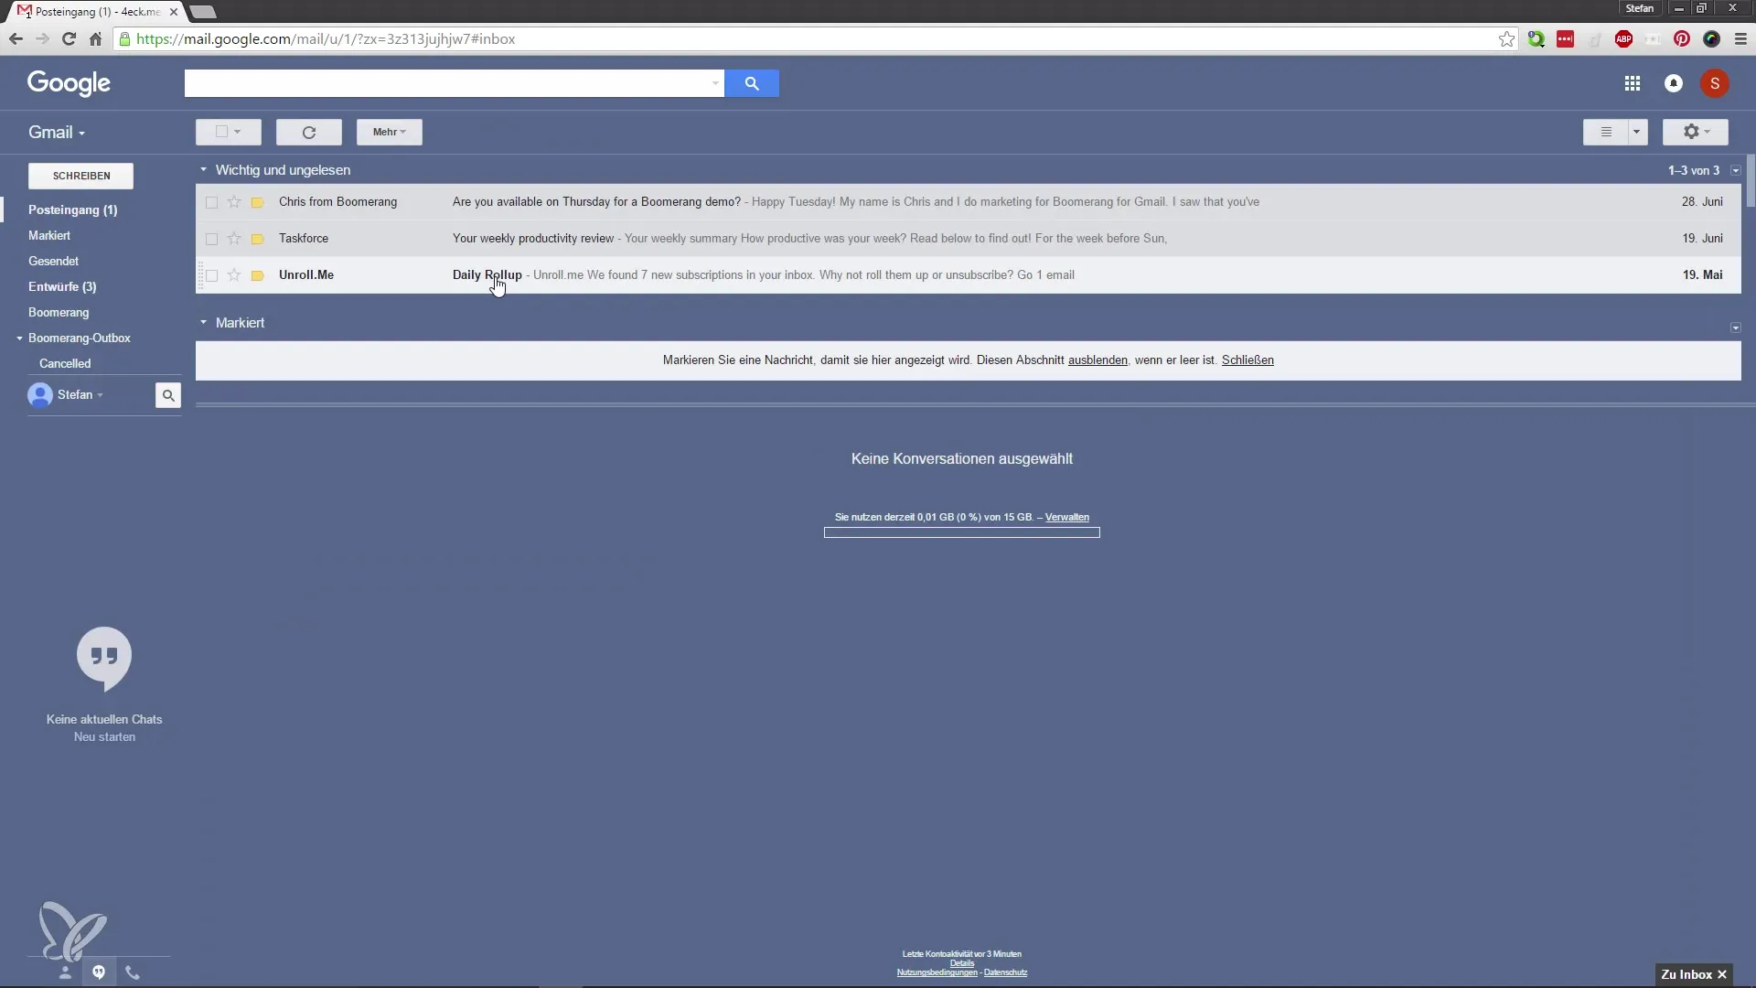The width and height of the screenshot is (1756, 988).
Task: Star the Taskforce email
Action: pyautogui.click(x=234, y=239)
